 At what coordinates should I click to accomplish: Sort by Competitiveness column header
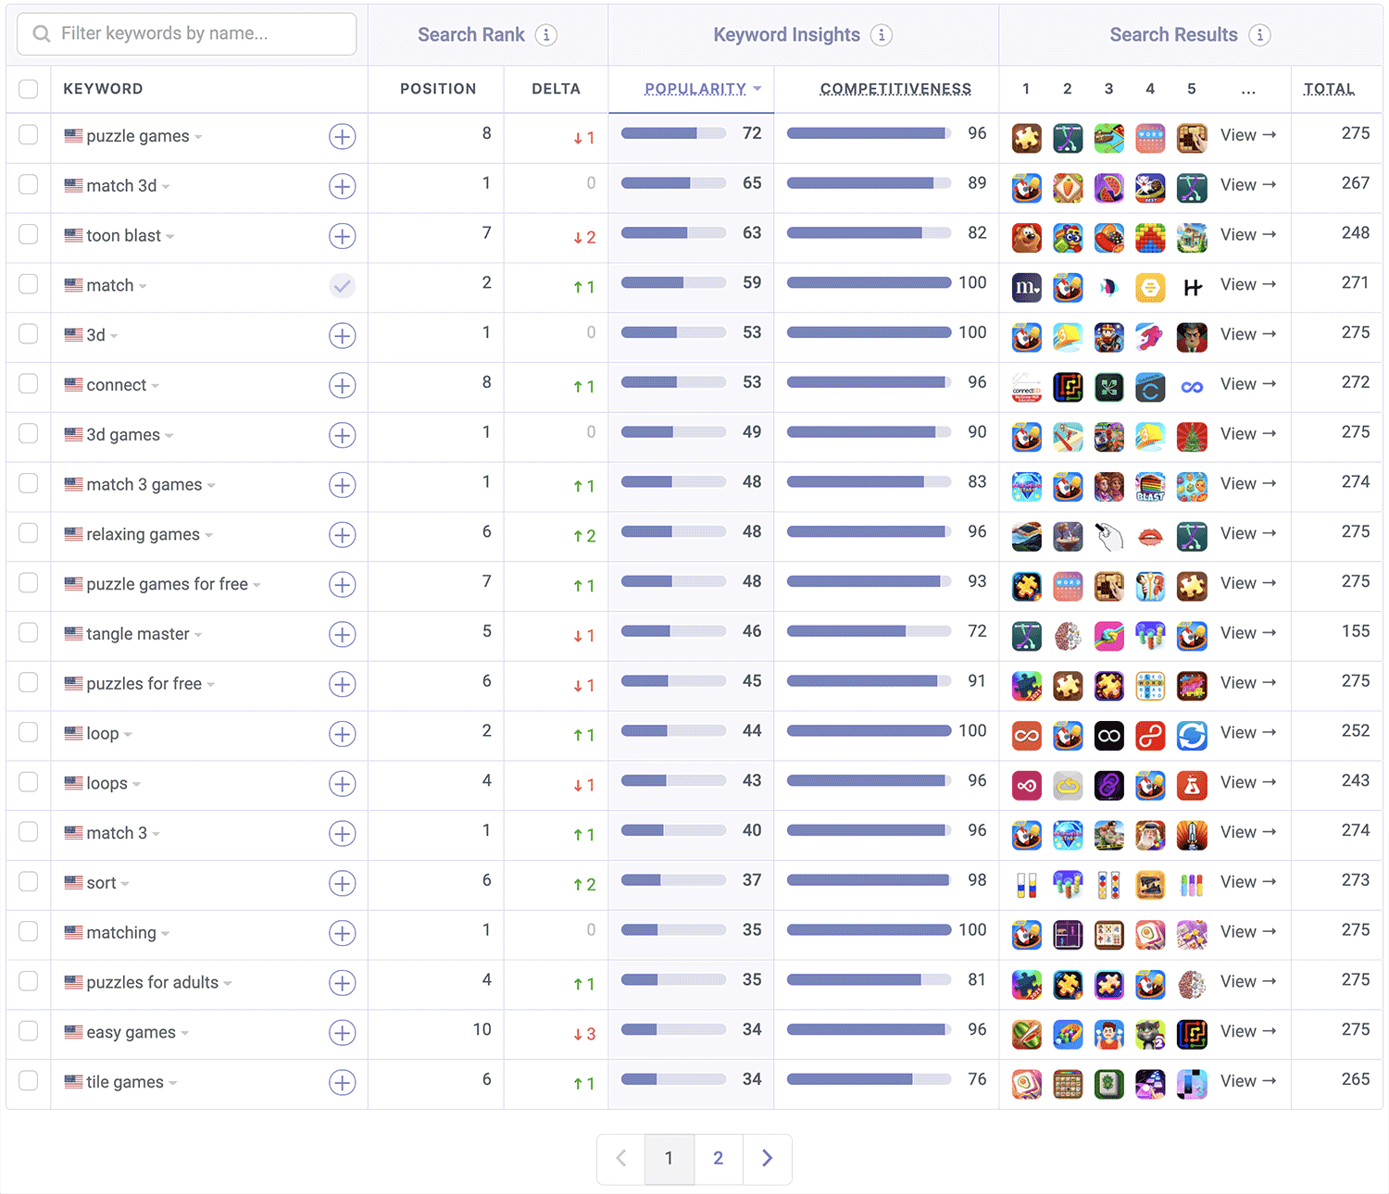[895, 89]
